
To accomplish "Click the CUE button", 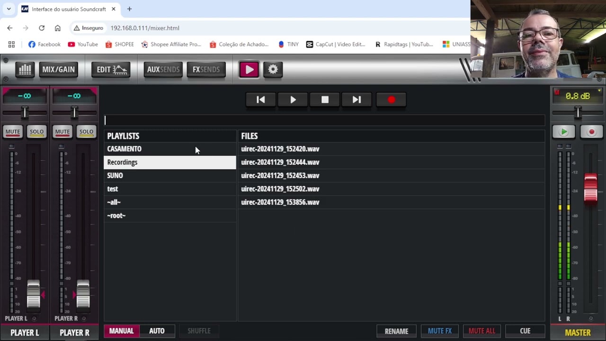I will point(525,331).
